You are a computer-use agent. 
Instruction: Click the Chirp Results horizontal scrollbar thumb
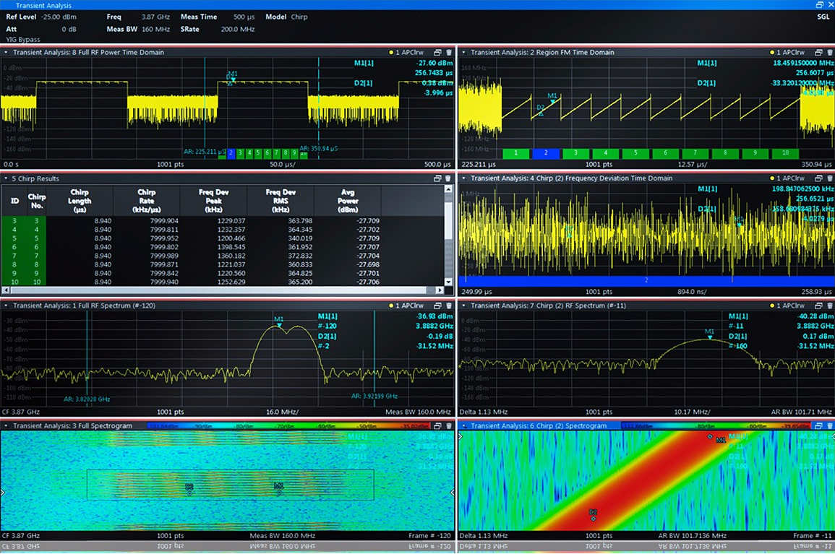pyautogui.click(x=218, y=290)
